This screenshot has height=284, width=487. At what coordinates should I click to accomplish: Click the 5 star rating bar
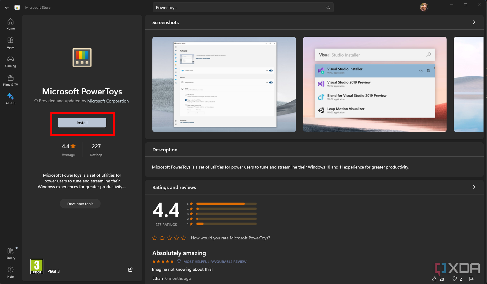tap(226, 204)
